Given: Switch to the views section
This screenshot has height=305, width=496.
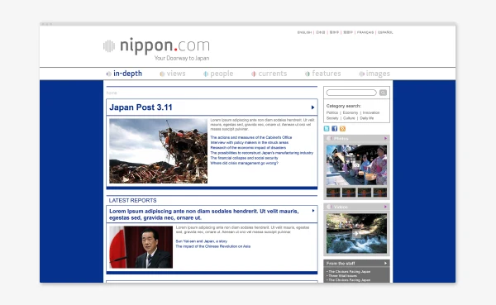Looking at the screenshot, I should [x=176, y=74].
